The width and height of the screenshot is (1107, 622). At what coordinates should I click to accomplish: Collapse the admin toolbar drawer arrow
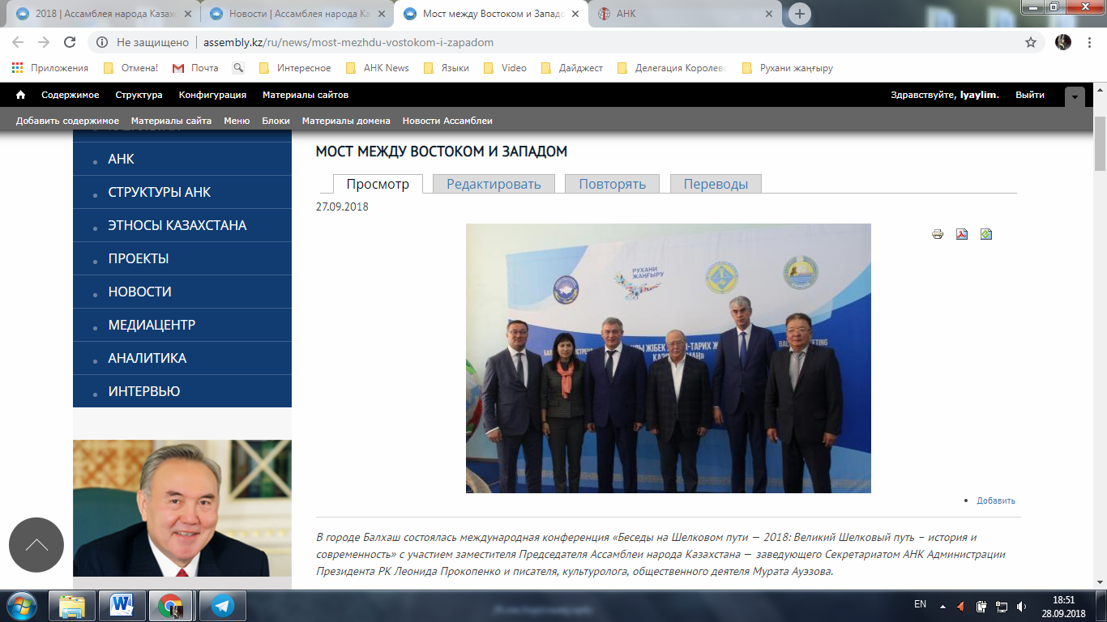pos(1075,96)
